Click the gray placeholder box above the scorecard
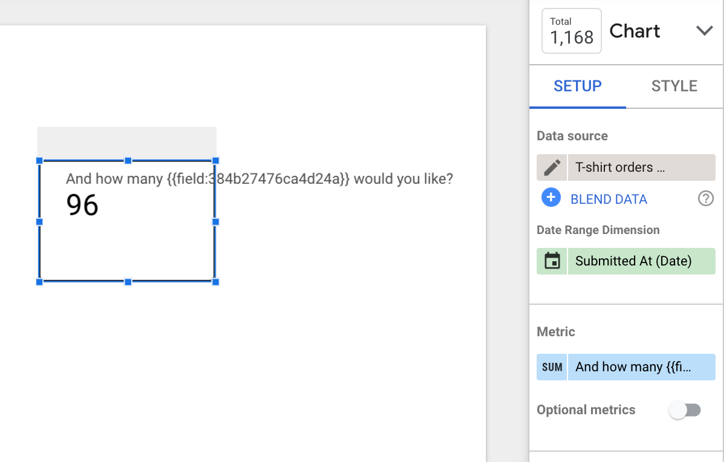Image resolution: width=724 pixels, height=462 pixels. [x=127, y=142]
